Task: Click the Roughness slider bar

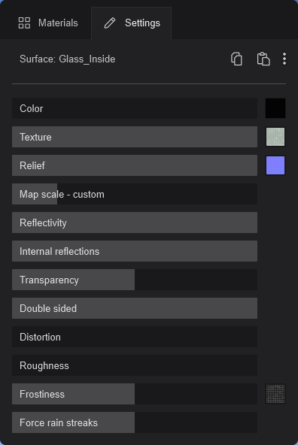Action: point(135,365)
